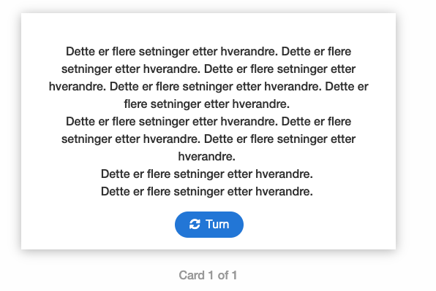Click the second-to-last sentence on the card
Screen dimensions: 436x291
click(207, 174)
